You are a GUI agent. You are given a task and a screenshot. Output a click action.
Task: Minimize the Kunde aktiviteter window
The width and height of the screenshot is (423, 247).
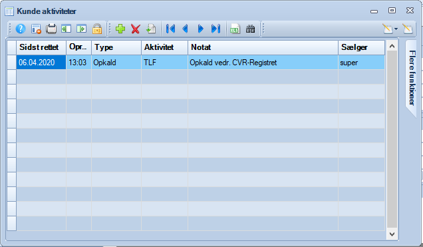pos(374,11)
